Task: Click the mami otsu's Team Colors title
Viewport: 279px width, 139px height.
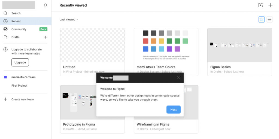Action: pyautogui.click(x=156, y=67)
